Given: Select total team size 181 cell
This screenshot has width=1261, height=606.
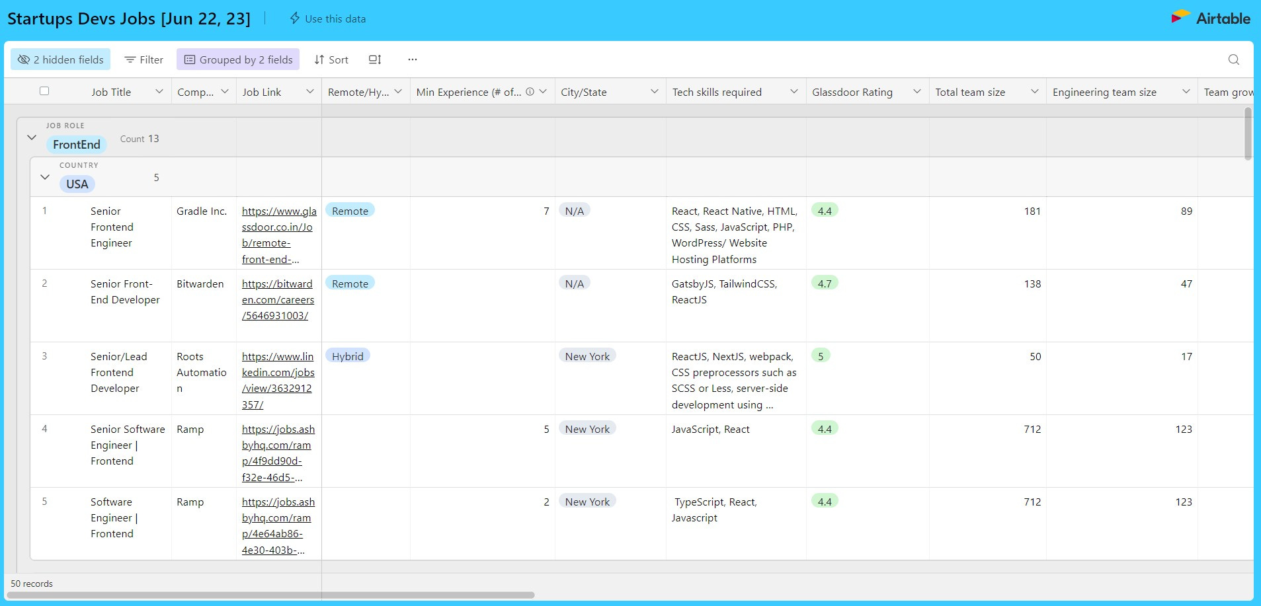Looking at the screenshot, I should pos(988,233).
